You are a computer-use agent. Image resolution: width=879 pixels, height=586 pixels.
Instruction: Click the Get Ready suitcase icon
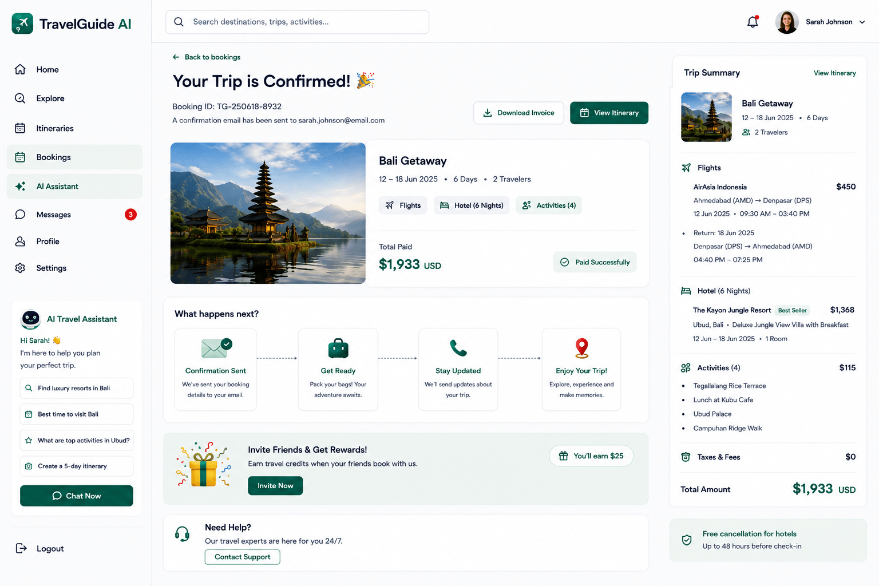338,348
